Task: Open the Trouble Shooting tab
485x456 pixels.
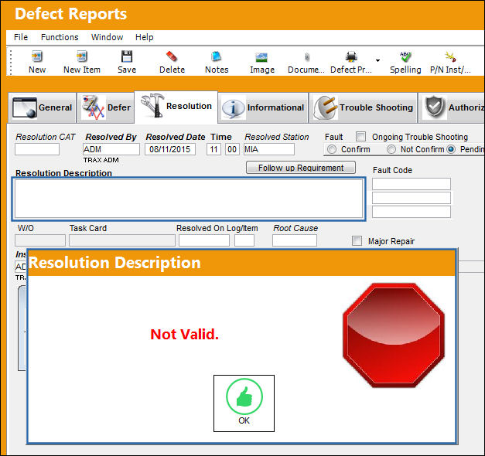Action: tap(364, 107)
